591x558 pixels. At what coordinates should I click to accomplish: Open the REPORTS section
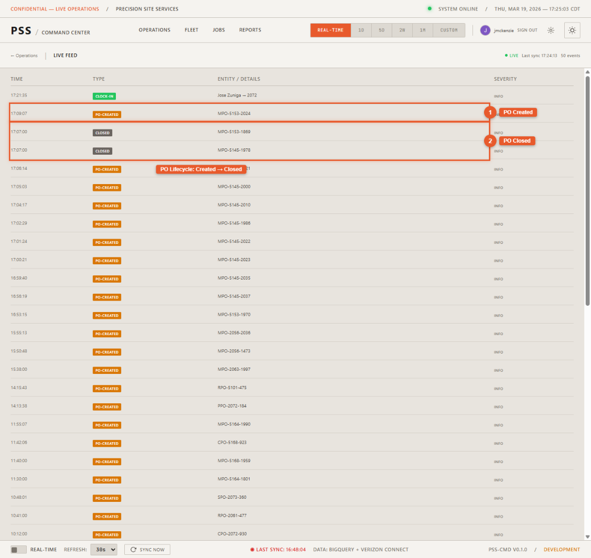(x=250, y=30)
